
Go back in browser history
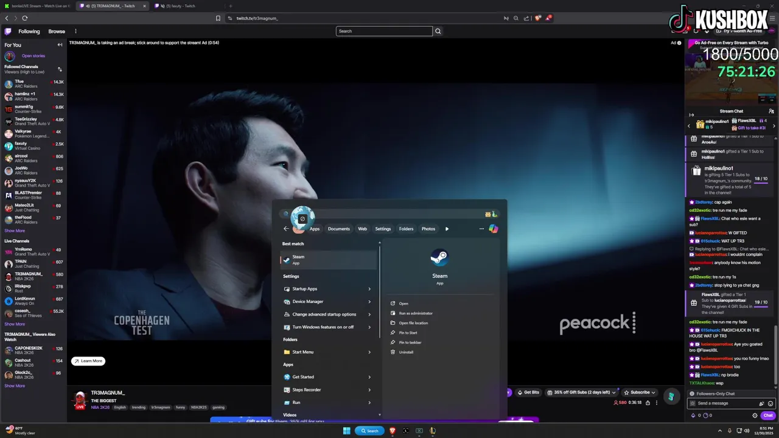point(7,18)
